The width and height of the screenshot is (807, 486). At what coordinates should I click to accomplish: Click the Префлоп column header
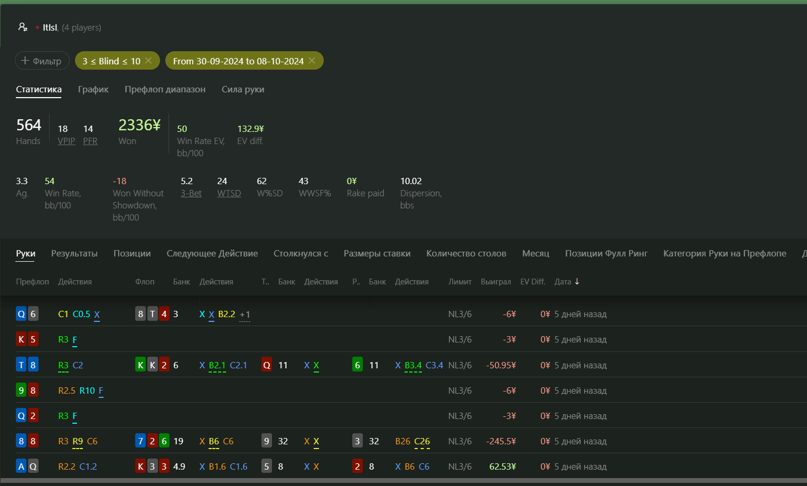(33, 282)
